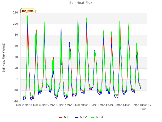Click the -20 y-axis tick label

click(16, 90)
